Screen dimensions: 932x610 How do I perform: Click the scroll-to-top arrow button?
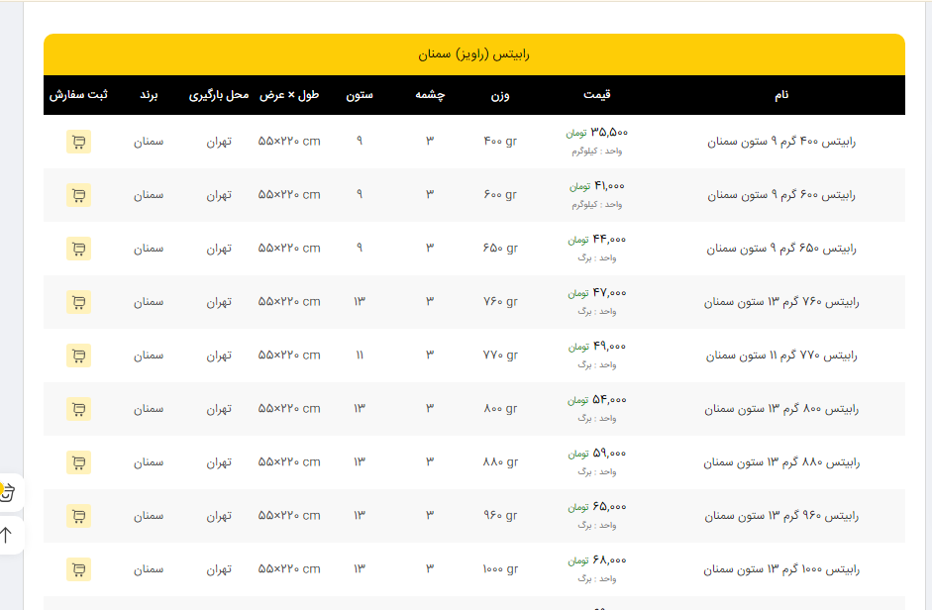(x=8, y=536)
